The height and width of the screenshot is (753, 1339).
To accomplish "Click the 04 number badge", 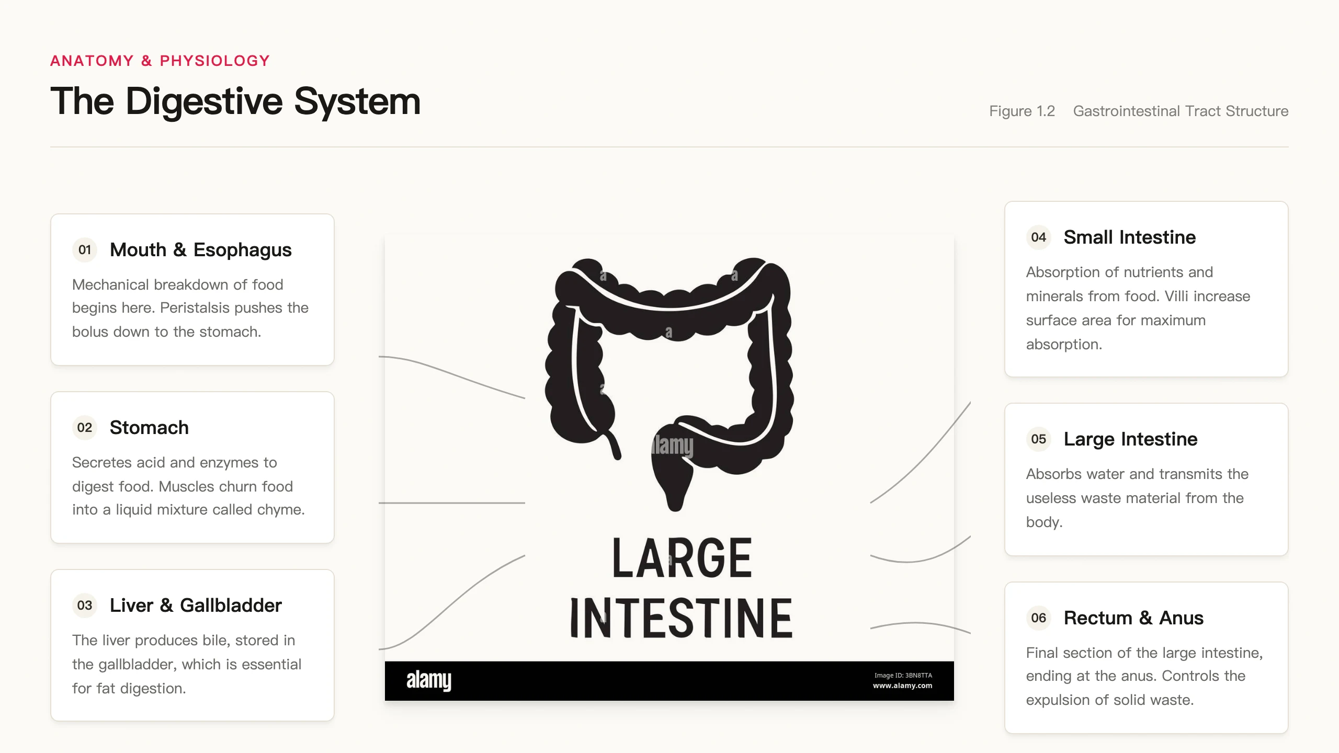I will pyautogui.click(x=1039, y=237).
